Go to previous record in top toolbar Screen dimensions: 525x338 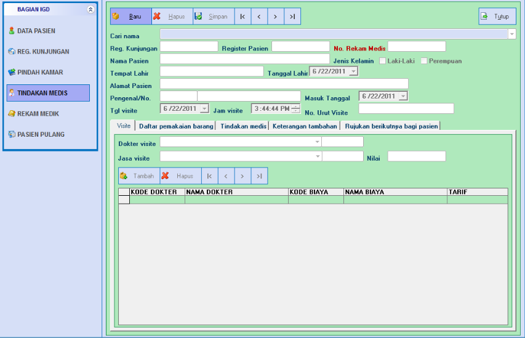coord(259,17)
